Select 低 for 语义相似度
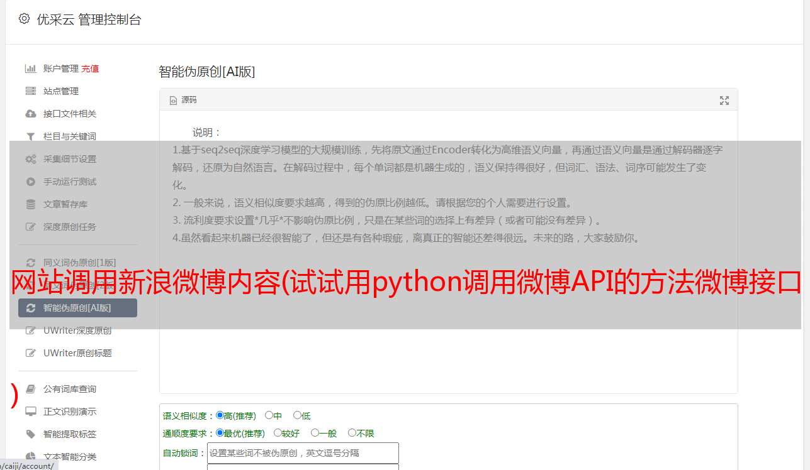 297,415
